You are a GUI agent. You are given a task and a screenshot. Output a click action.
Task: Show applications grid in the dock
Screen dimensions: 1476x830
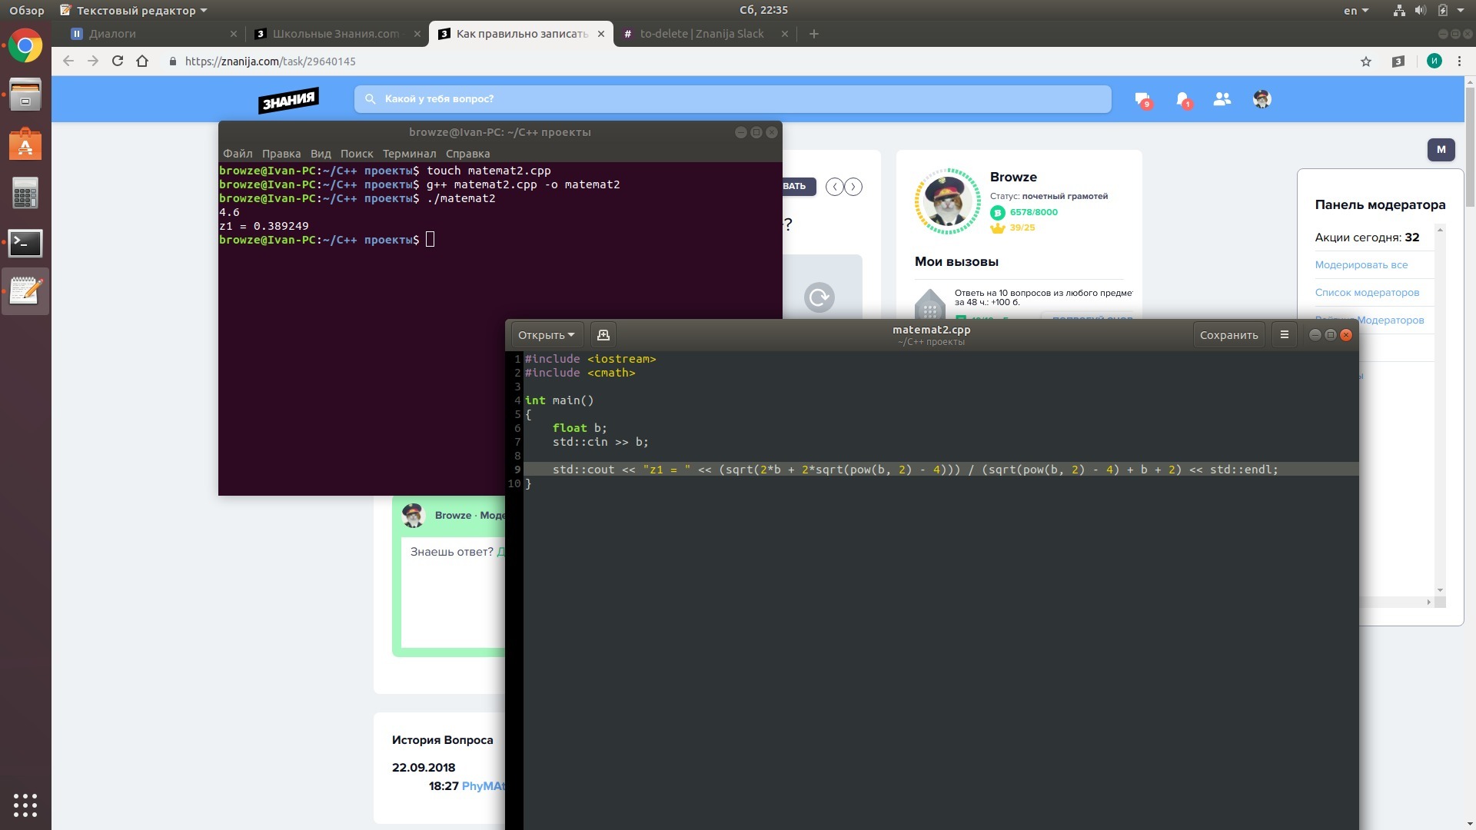click(25, 805)
